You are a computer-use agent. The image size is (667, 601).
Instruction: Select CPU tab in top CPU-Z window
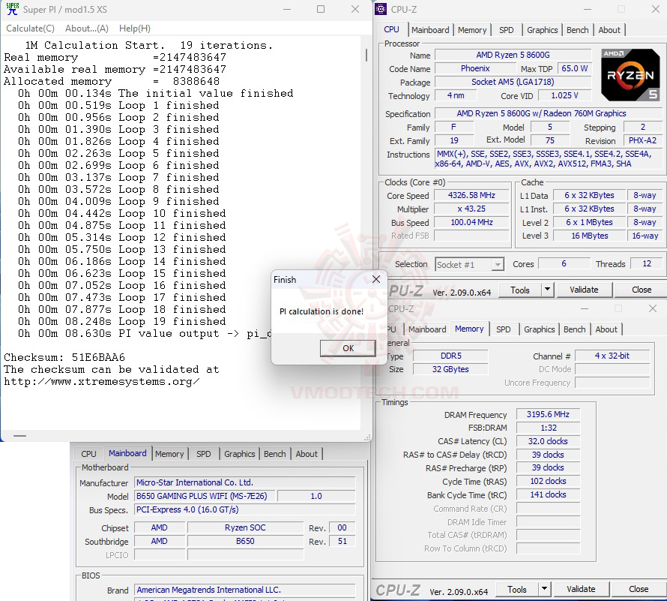point(391,29)
